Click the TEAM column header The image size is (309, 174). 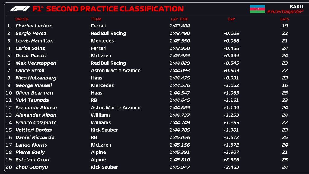(96, 19)
